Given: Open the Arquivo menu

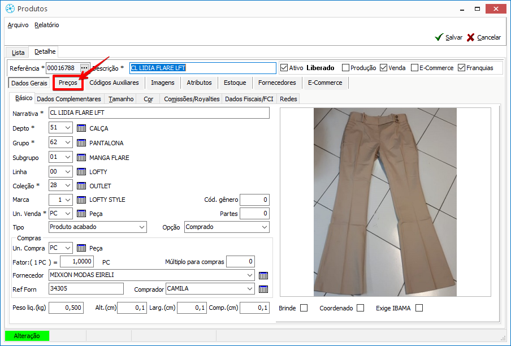Looking at the screenshot, I should click(x=18, y=25).
